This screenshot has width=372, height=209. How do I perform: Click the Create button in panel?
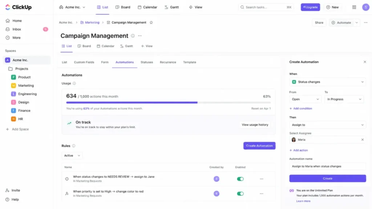click(x=327, y=179)
